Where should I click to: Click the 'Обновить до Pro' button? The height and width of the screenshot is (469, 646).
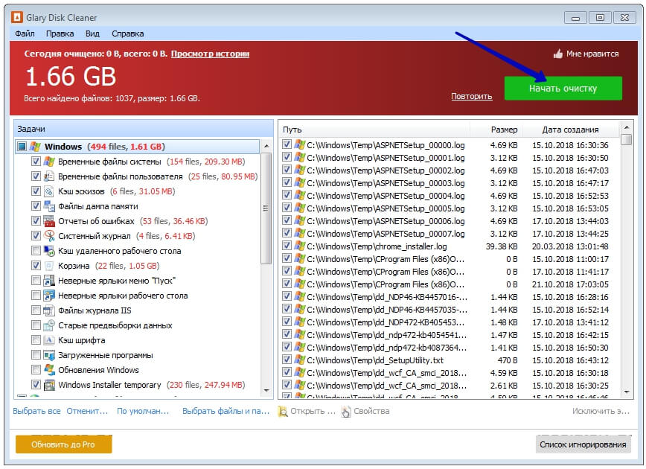(x=63, y=444)
